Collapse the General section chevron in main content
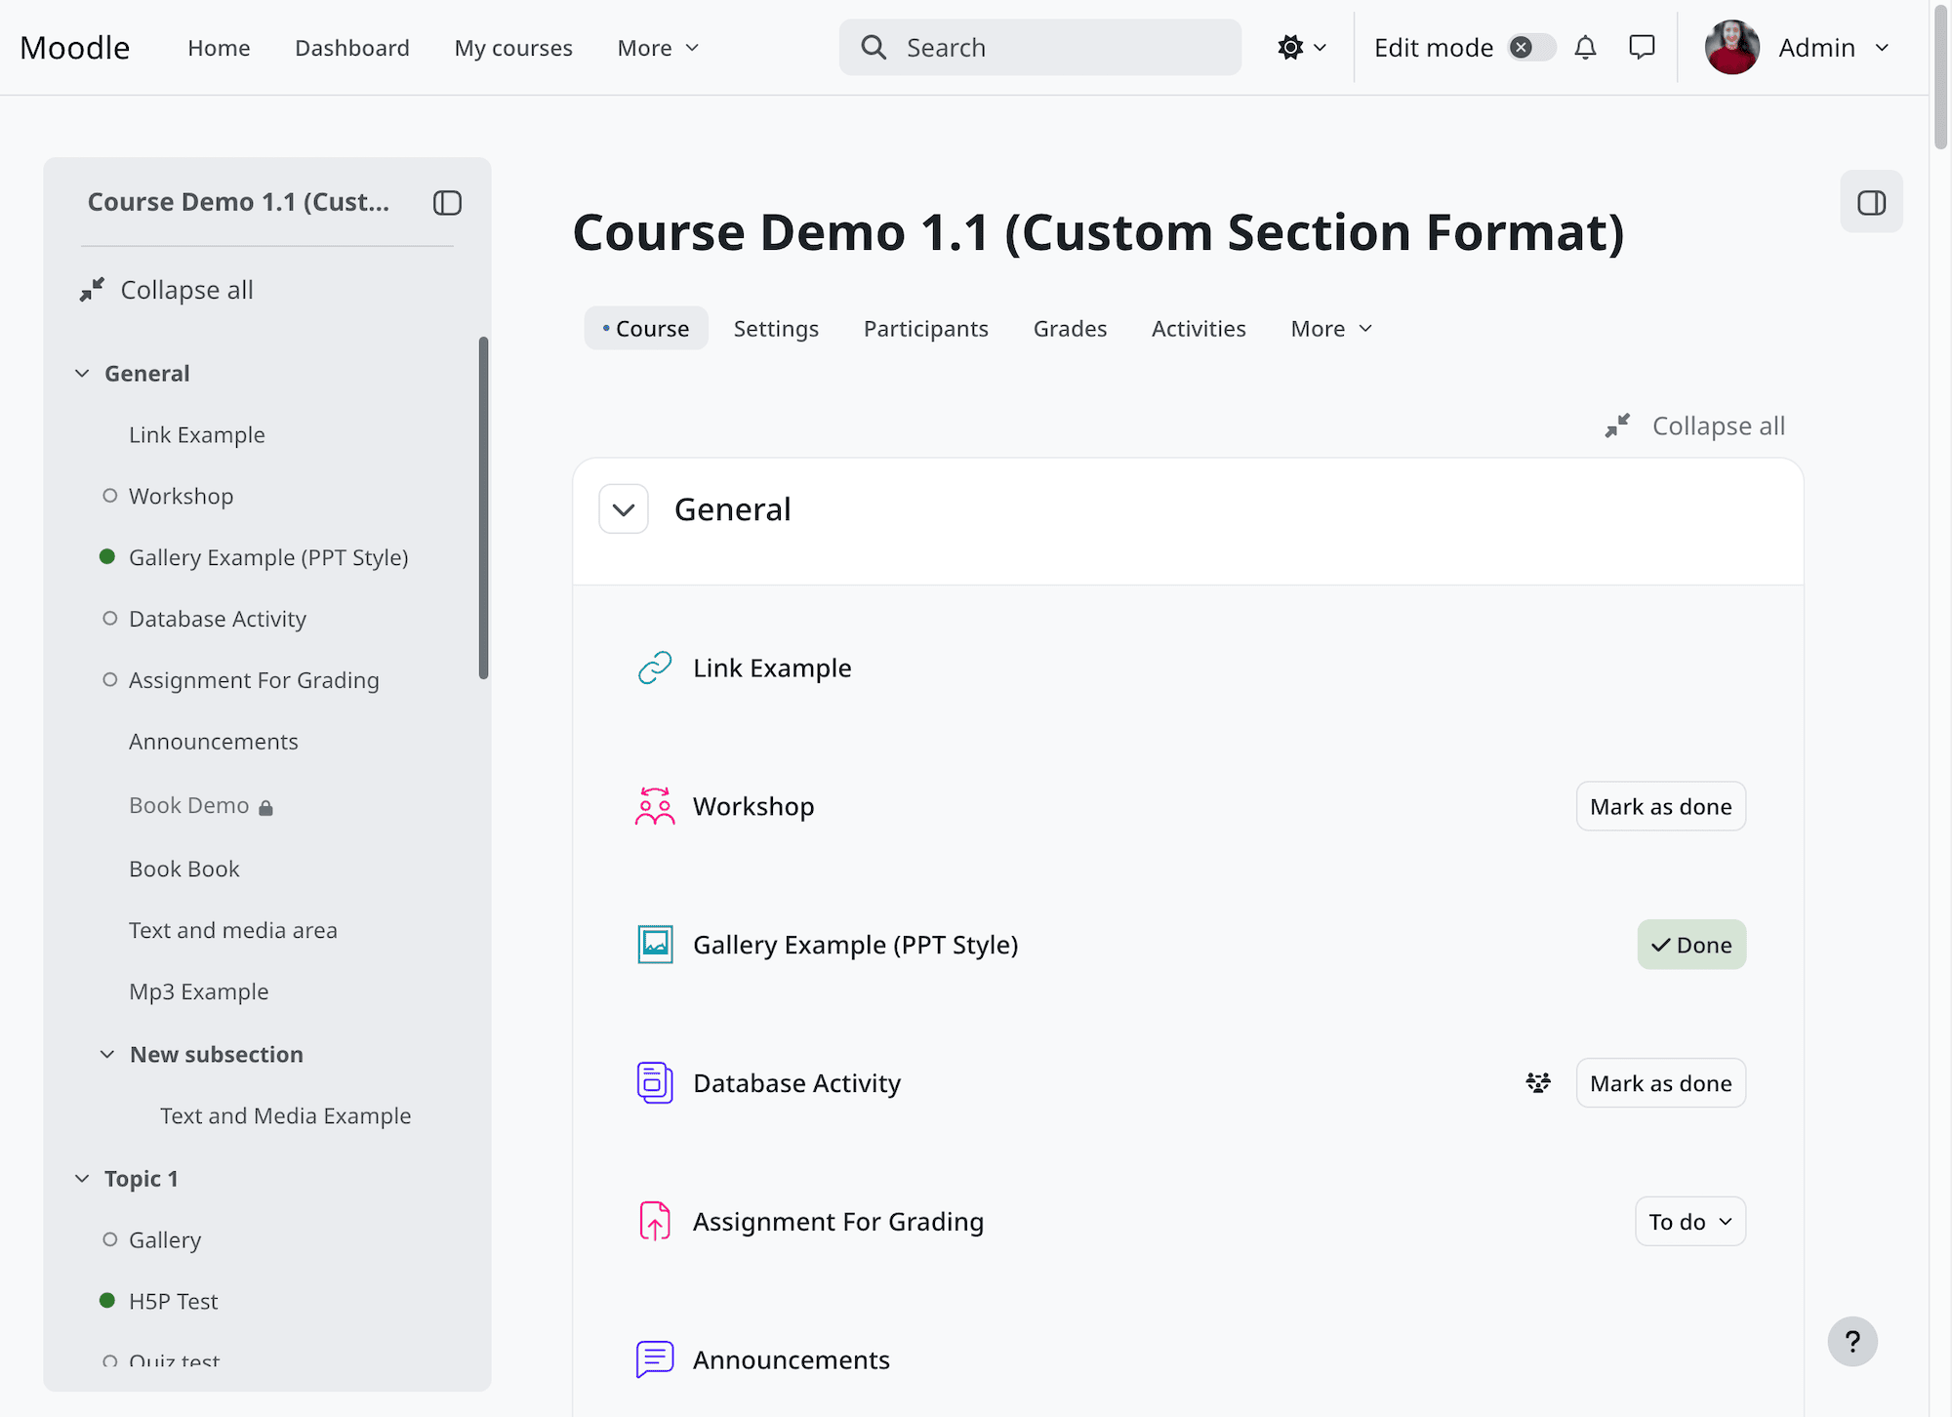Image resolution: width=1952 pixels, height=1417 pixels. pyautogui.click(x=624, y=509)
